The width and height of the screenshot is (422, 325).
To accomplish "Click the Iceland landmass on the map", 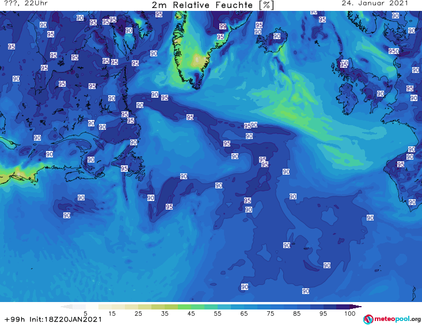I will (272, 41).
